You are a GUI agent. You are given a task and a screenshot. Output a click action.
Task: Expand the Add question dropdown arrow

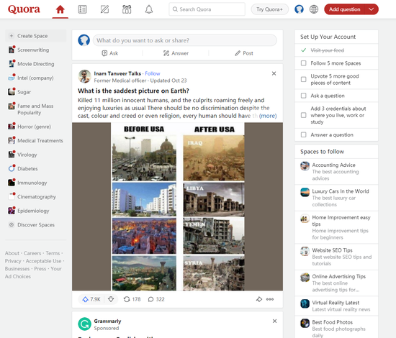371,9
